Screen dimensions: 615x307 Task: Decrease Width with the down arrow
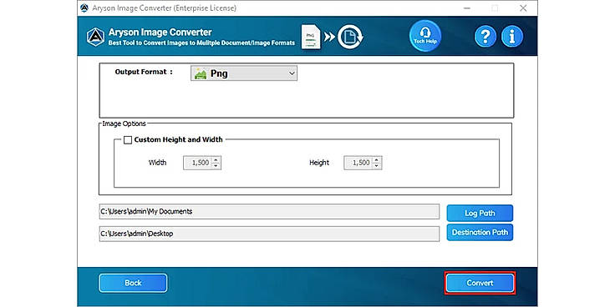click(x=216, y=166)
